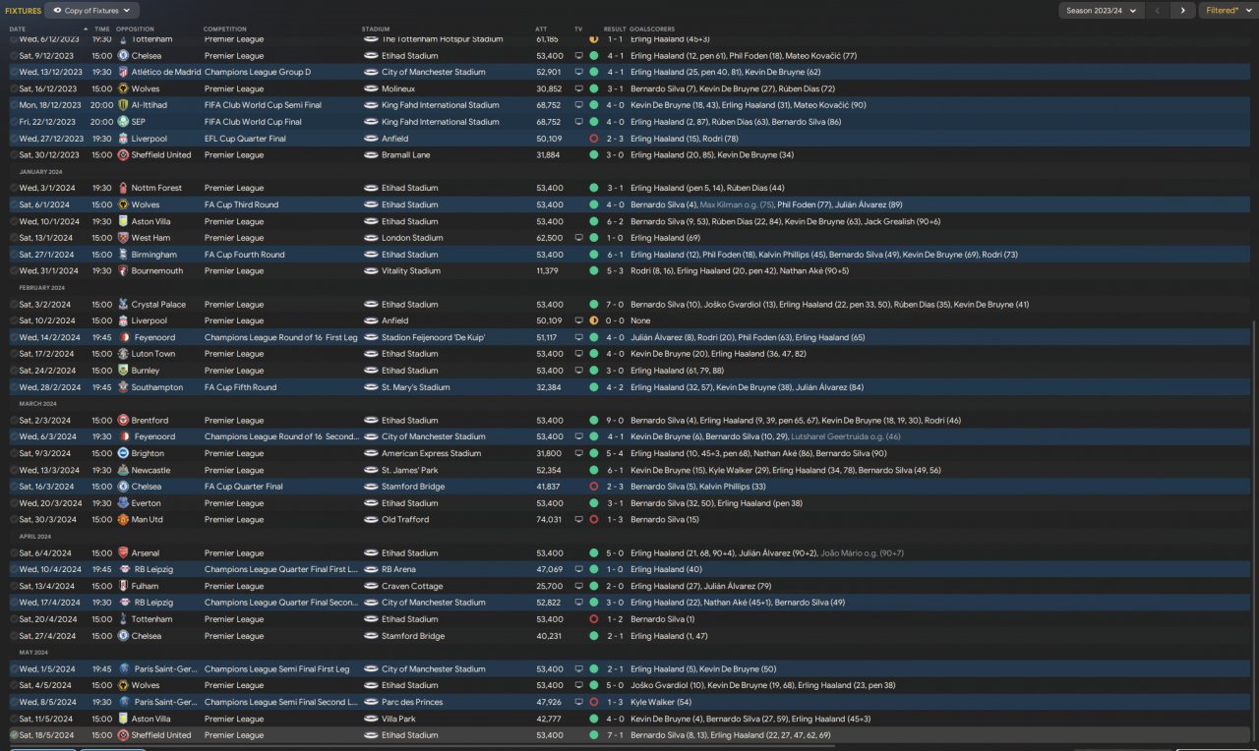
Task: Sort by the Competition column header
Action: tap(225, 29)
